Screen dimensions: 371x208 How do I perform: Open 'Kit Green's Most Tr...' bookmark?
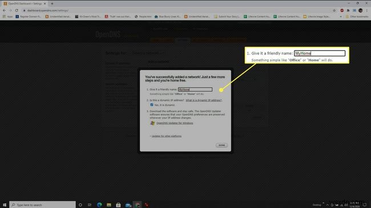click(88, 17)
